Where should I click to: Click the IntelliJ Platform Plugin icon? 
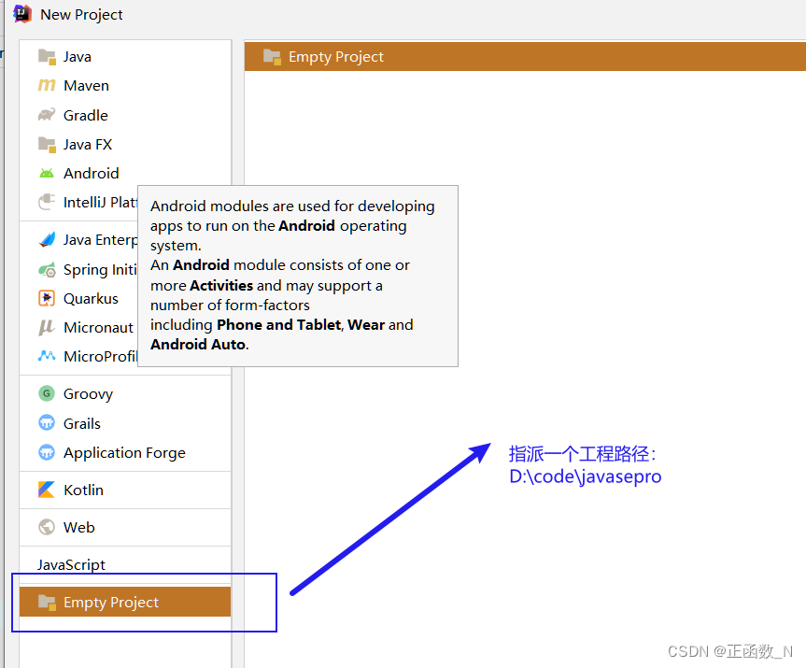point(47,202)
